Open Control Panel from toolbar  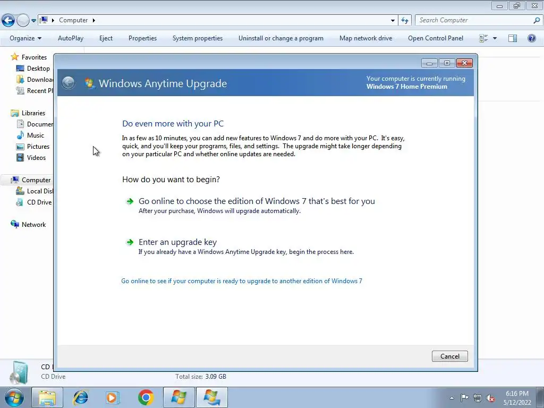436,38
